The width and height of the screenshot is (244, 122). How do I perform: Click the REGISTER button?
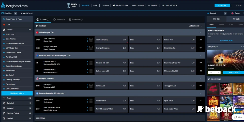tap(222, 5)
